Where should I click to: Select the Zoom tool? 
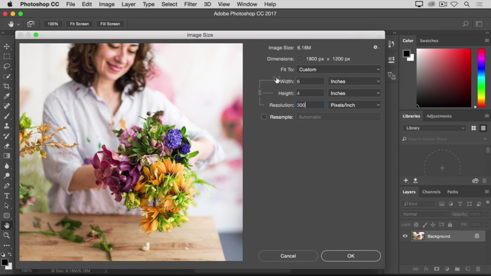click(x=7, y=235)
